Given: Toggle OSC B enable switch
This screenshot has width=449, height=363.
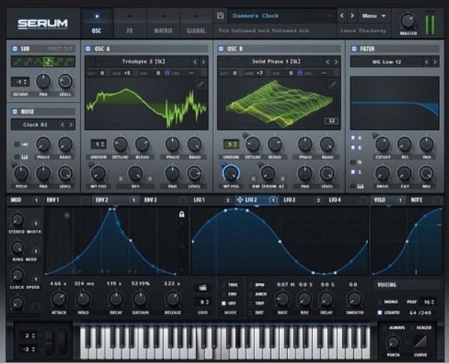Looking at the screenshot, I should click(x=221, y=49).
